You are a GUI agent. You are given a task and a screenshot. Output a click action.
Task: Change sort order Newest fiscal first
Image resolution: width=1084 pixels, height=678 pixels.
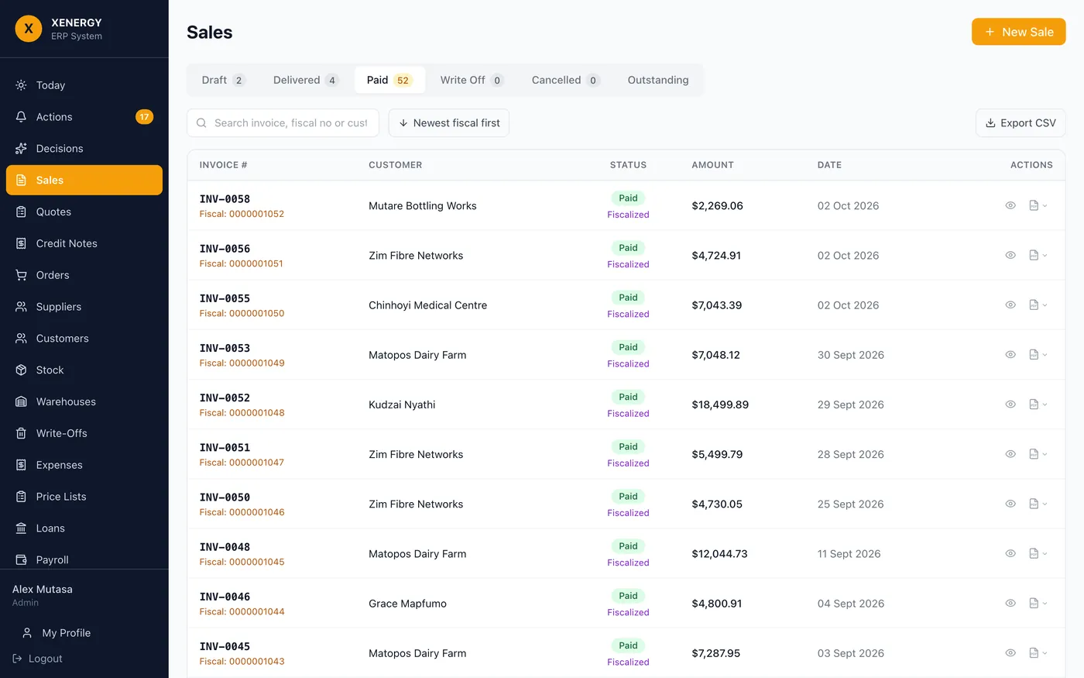pos(448,122)
